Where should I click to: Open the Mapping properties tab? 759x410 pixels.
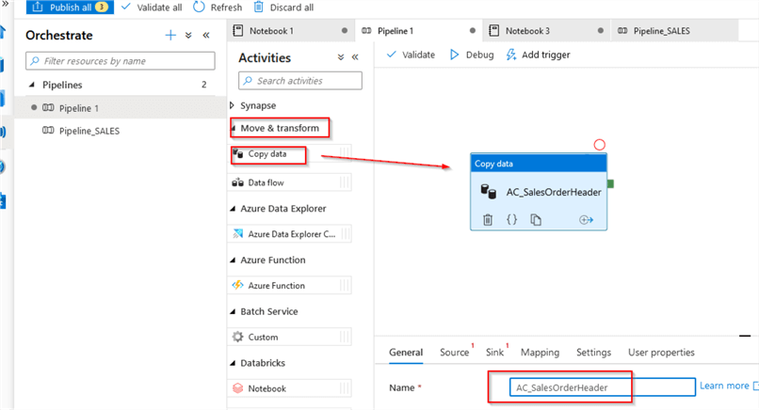[x=540, y=353]
